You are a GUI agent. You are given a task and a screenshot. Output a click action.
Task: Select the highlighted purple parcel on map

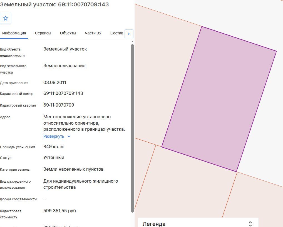pyautogui.click(x=219, y=99)
